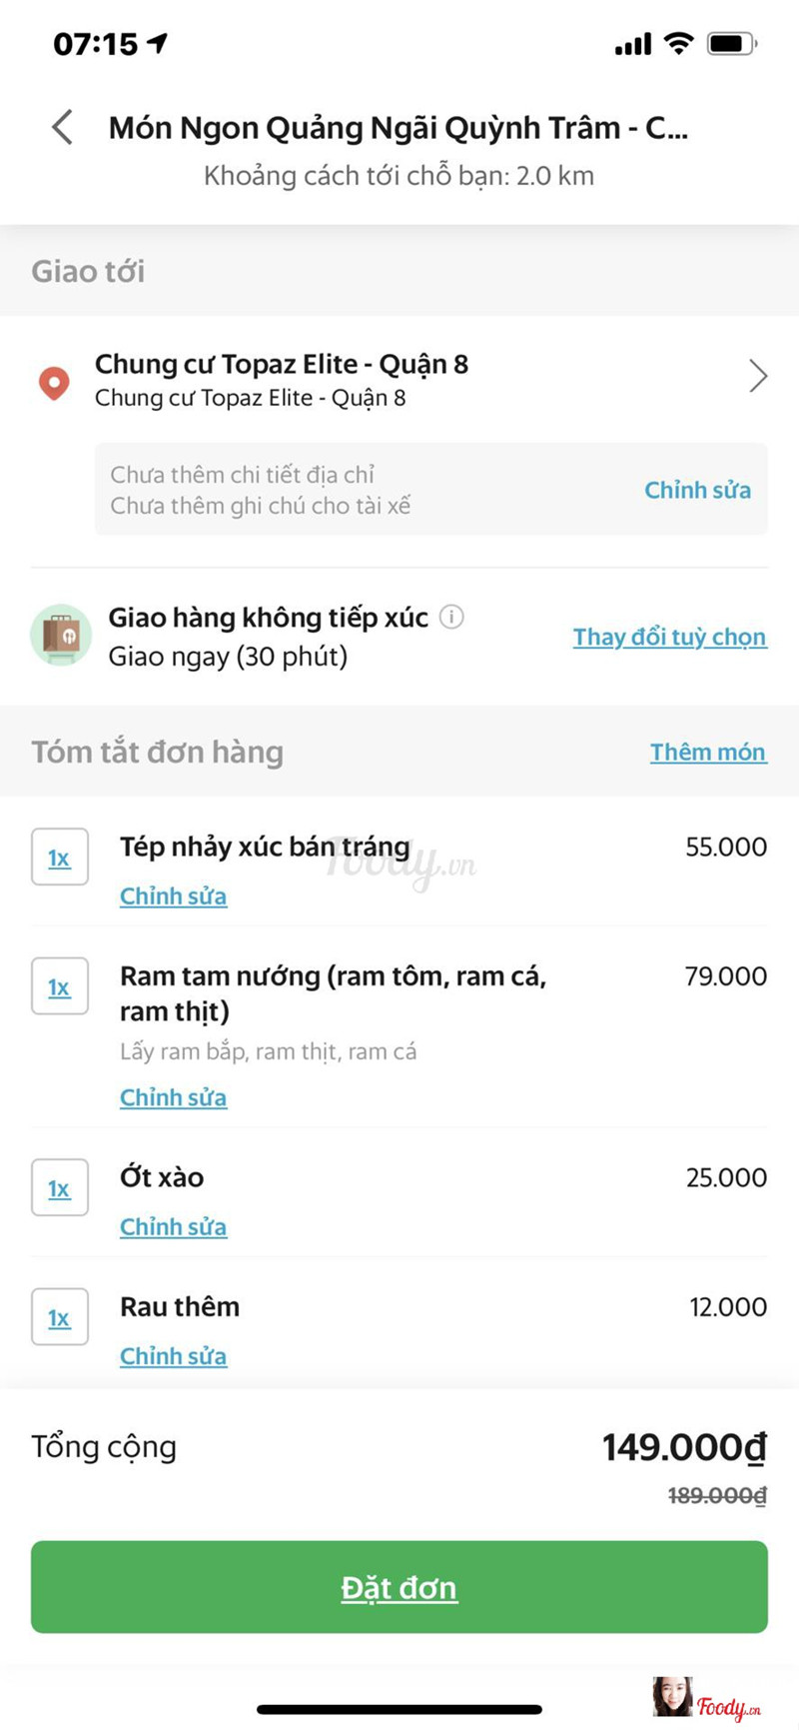799x1730 pixels.
Task: Tap the contactless delivery bag icon
Action: [x=61, y=635]
